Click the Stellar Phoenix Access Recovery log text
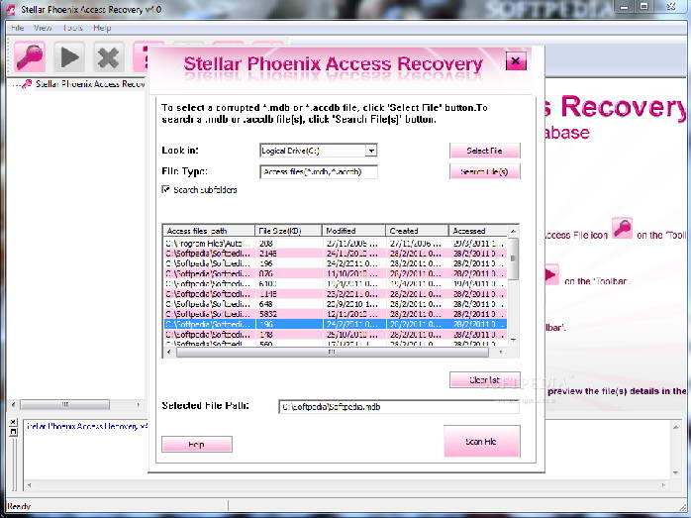Viewport: 691px width, 518px height. (x=87, y=426)
